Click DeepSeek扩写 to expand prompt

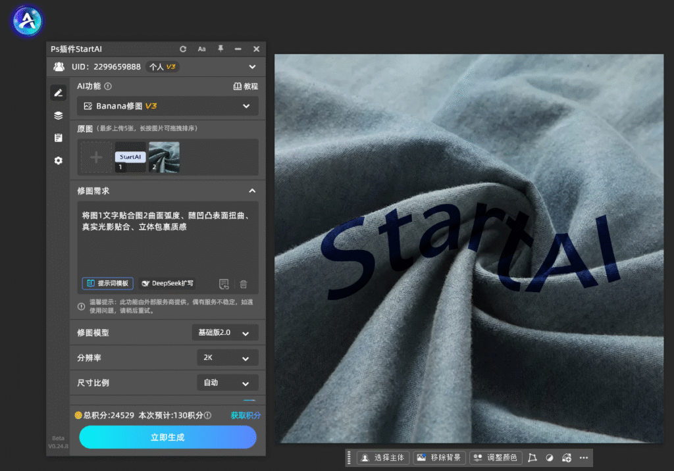pyautogui.click(x=168, y=284)
